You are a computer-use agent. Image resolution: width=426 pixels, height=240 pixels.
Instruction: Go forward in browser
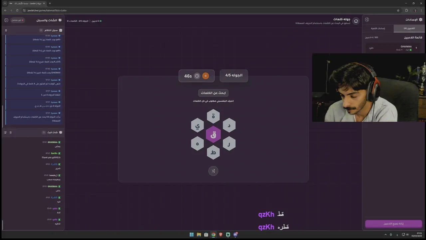point(11,10)
